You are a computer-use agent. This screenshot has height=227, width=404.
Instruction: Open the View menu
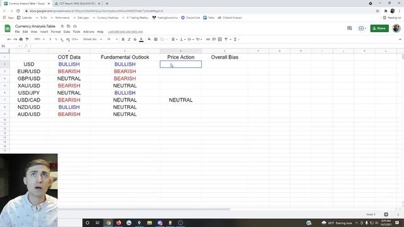(33, 32)
